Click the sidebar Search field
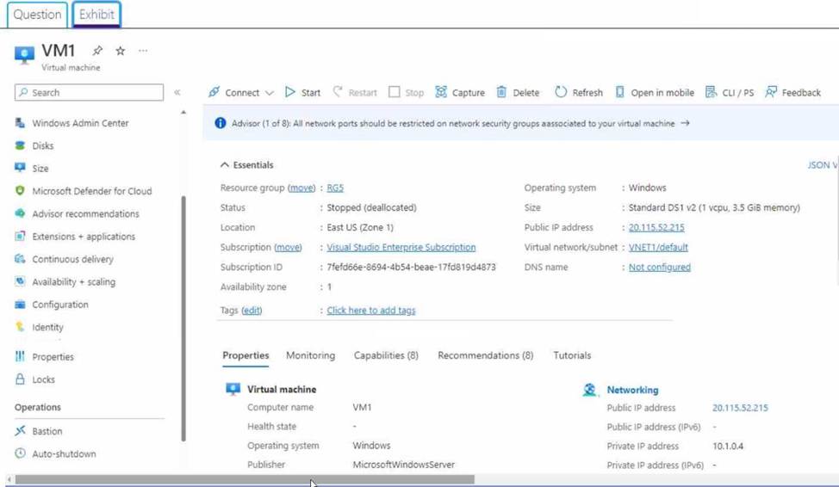 pyautogui.click(x=89, y=92)
